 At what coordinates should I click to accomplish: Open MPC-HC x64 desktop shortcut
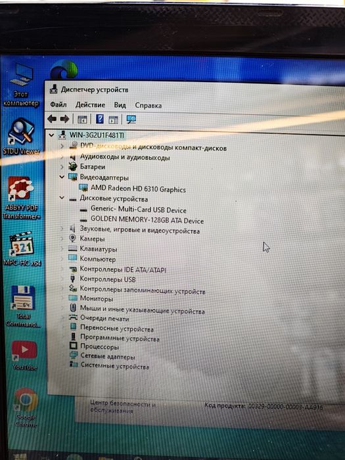click(x=22, y=249)
